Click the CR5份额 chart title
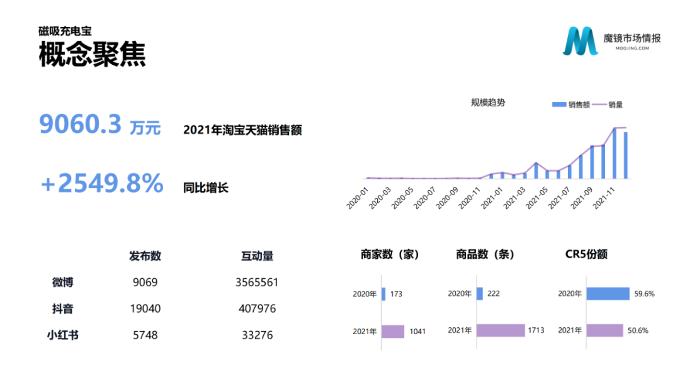Viewport: 680px width, 382px height. [586, 254]
